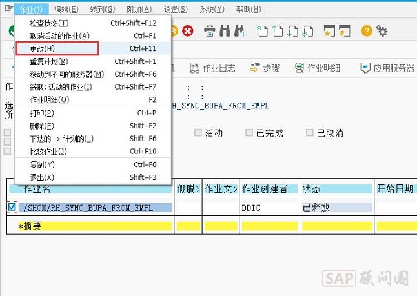Open the customize layout gear icon
This screenshot has width=417, height=296.
coord(381,30)
